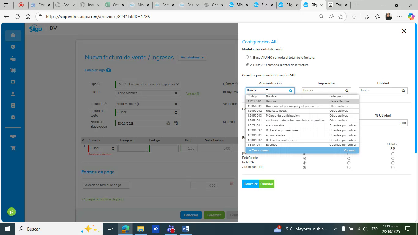Screen dimensions: 418x235
Task: Open the shopping bag purchases icon in sidebar
Action: click(x=13, y=58)
